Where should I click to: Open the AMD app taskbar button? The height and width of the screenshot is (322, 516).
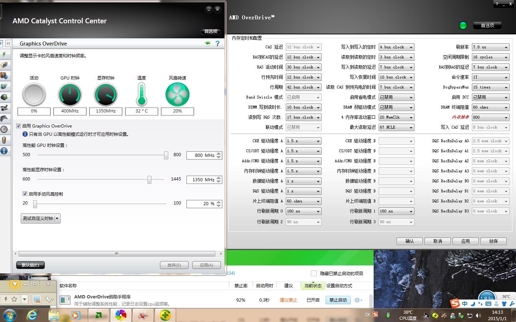coord(98,315)
